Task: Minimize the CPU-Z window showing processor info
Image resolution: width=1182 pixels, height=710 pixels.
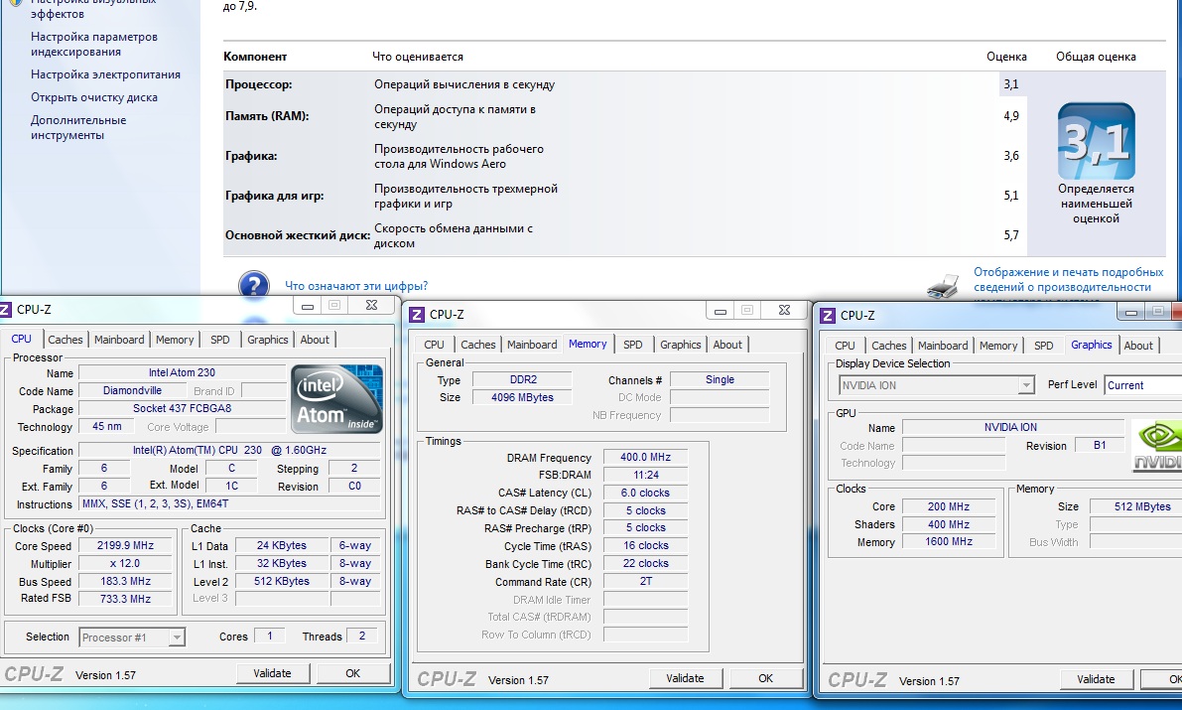Action: tap(308, 306)
